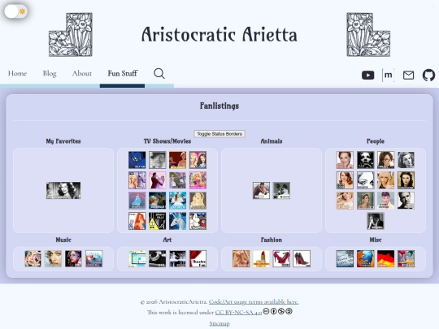Open the red lipstick fanlisting in Fashion
The image size is (439, 329).
[261, 259]
